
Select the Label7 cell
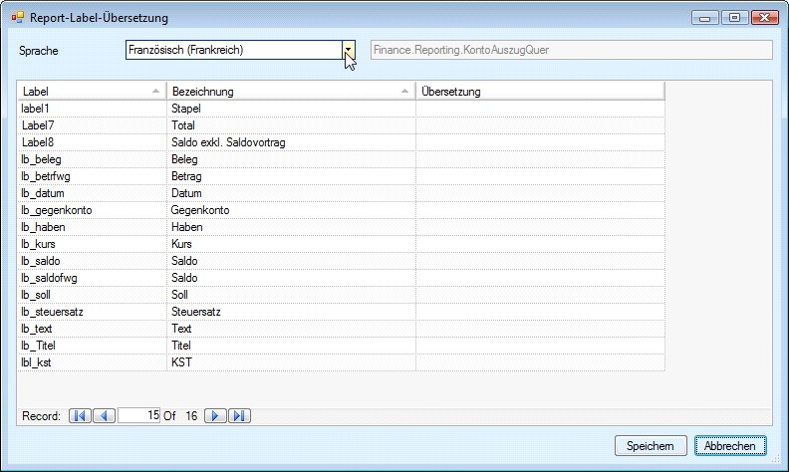pos(92,125)
